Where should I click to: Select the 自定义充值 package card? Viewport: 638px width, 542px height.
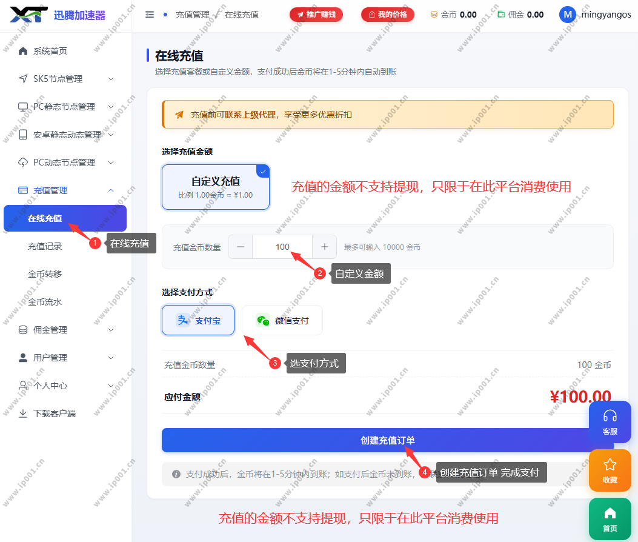click(x=216, y=187)
